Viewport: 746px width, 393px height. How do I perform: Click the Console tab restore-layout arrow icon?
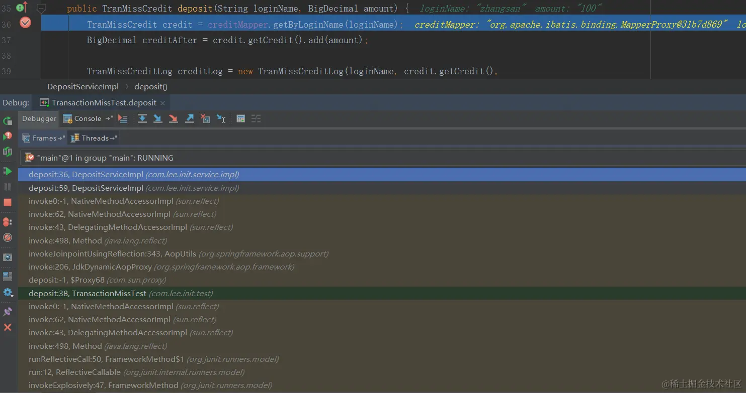click(x=109, y=118)
